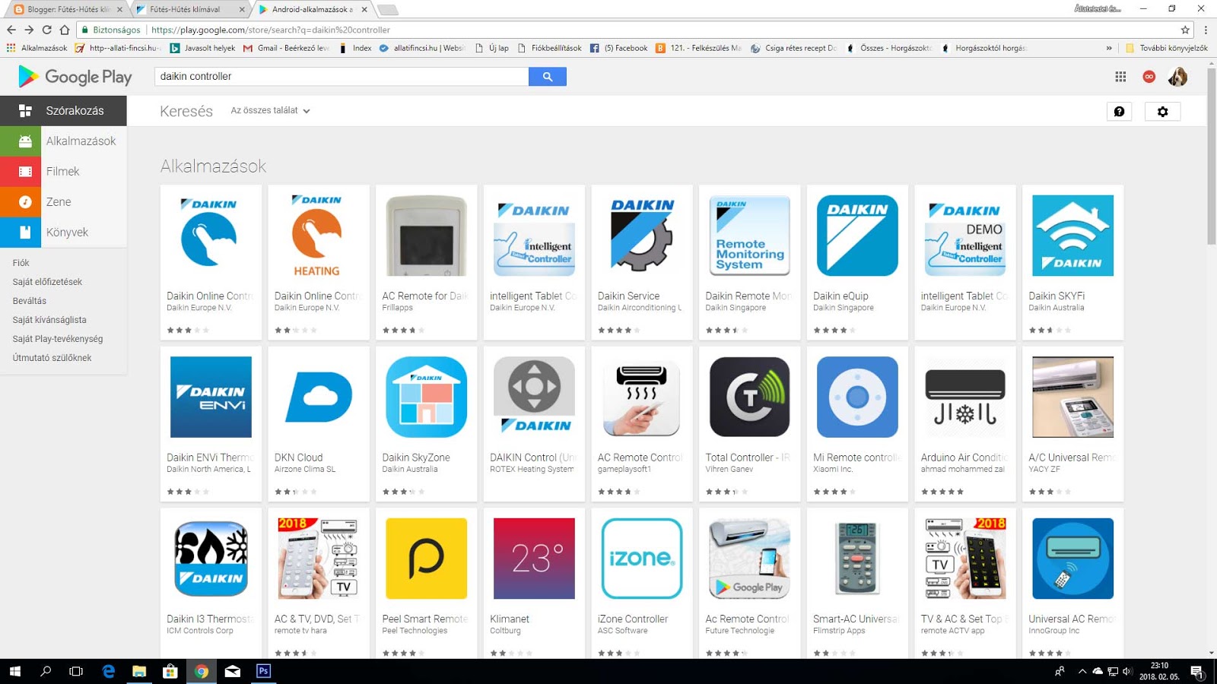The image size is (1217, 684).
Task: Open Daikin SkyZone house icon
Action: click(x=427, y=397)
